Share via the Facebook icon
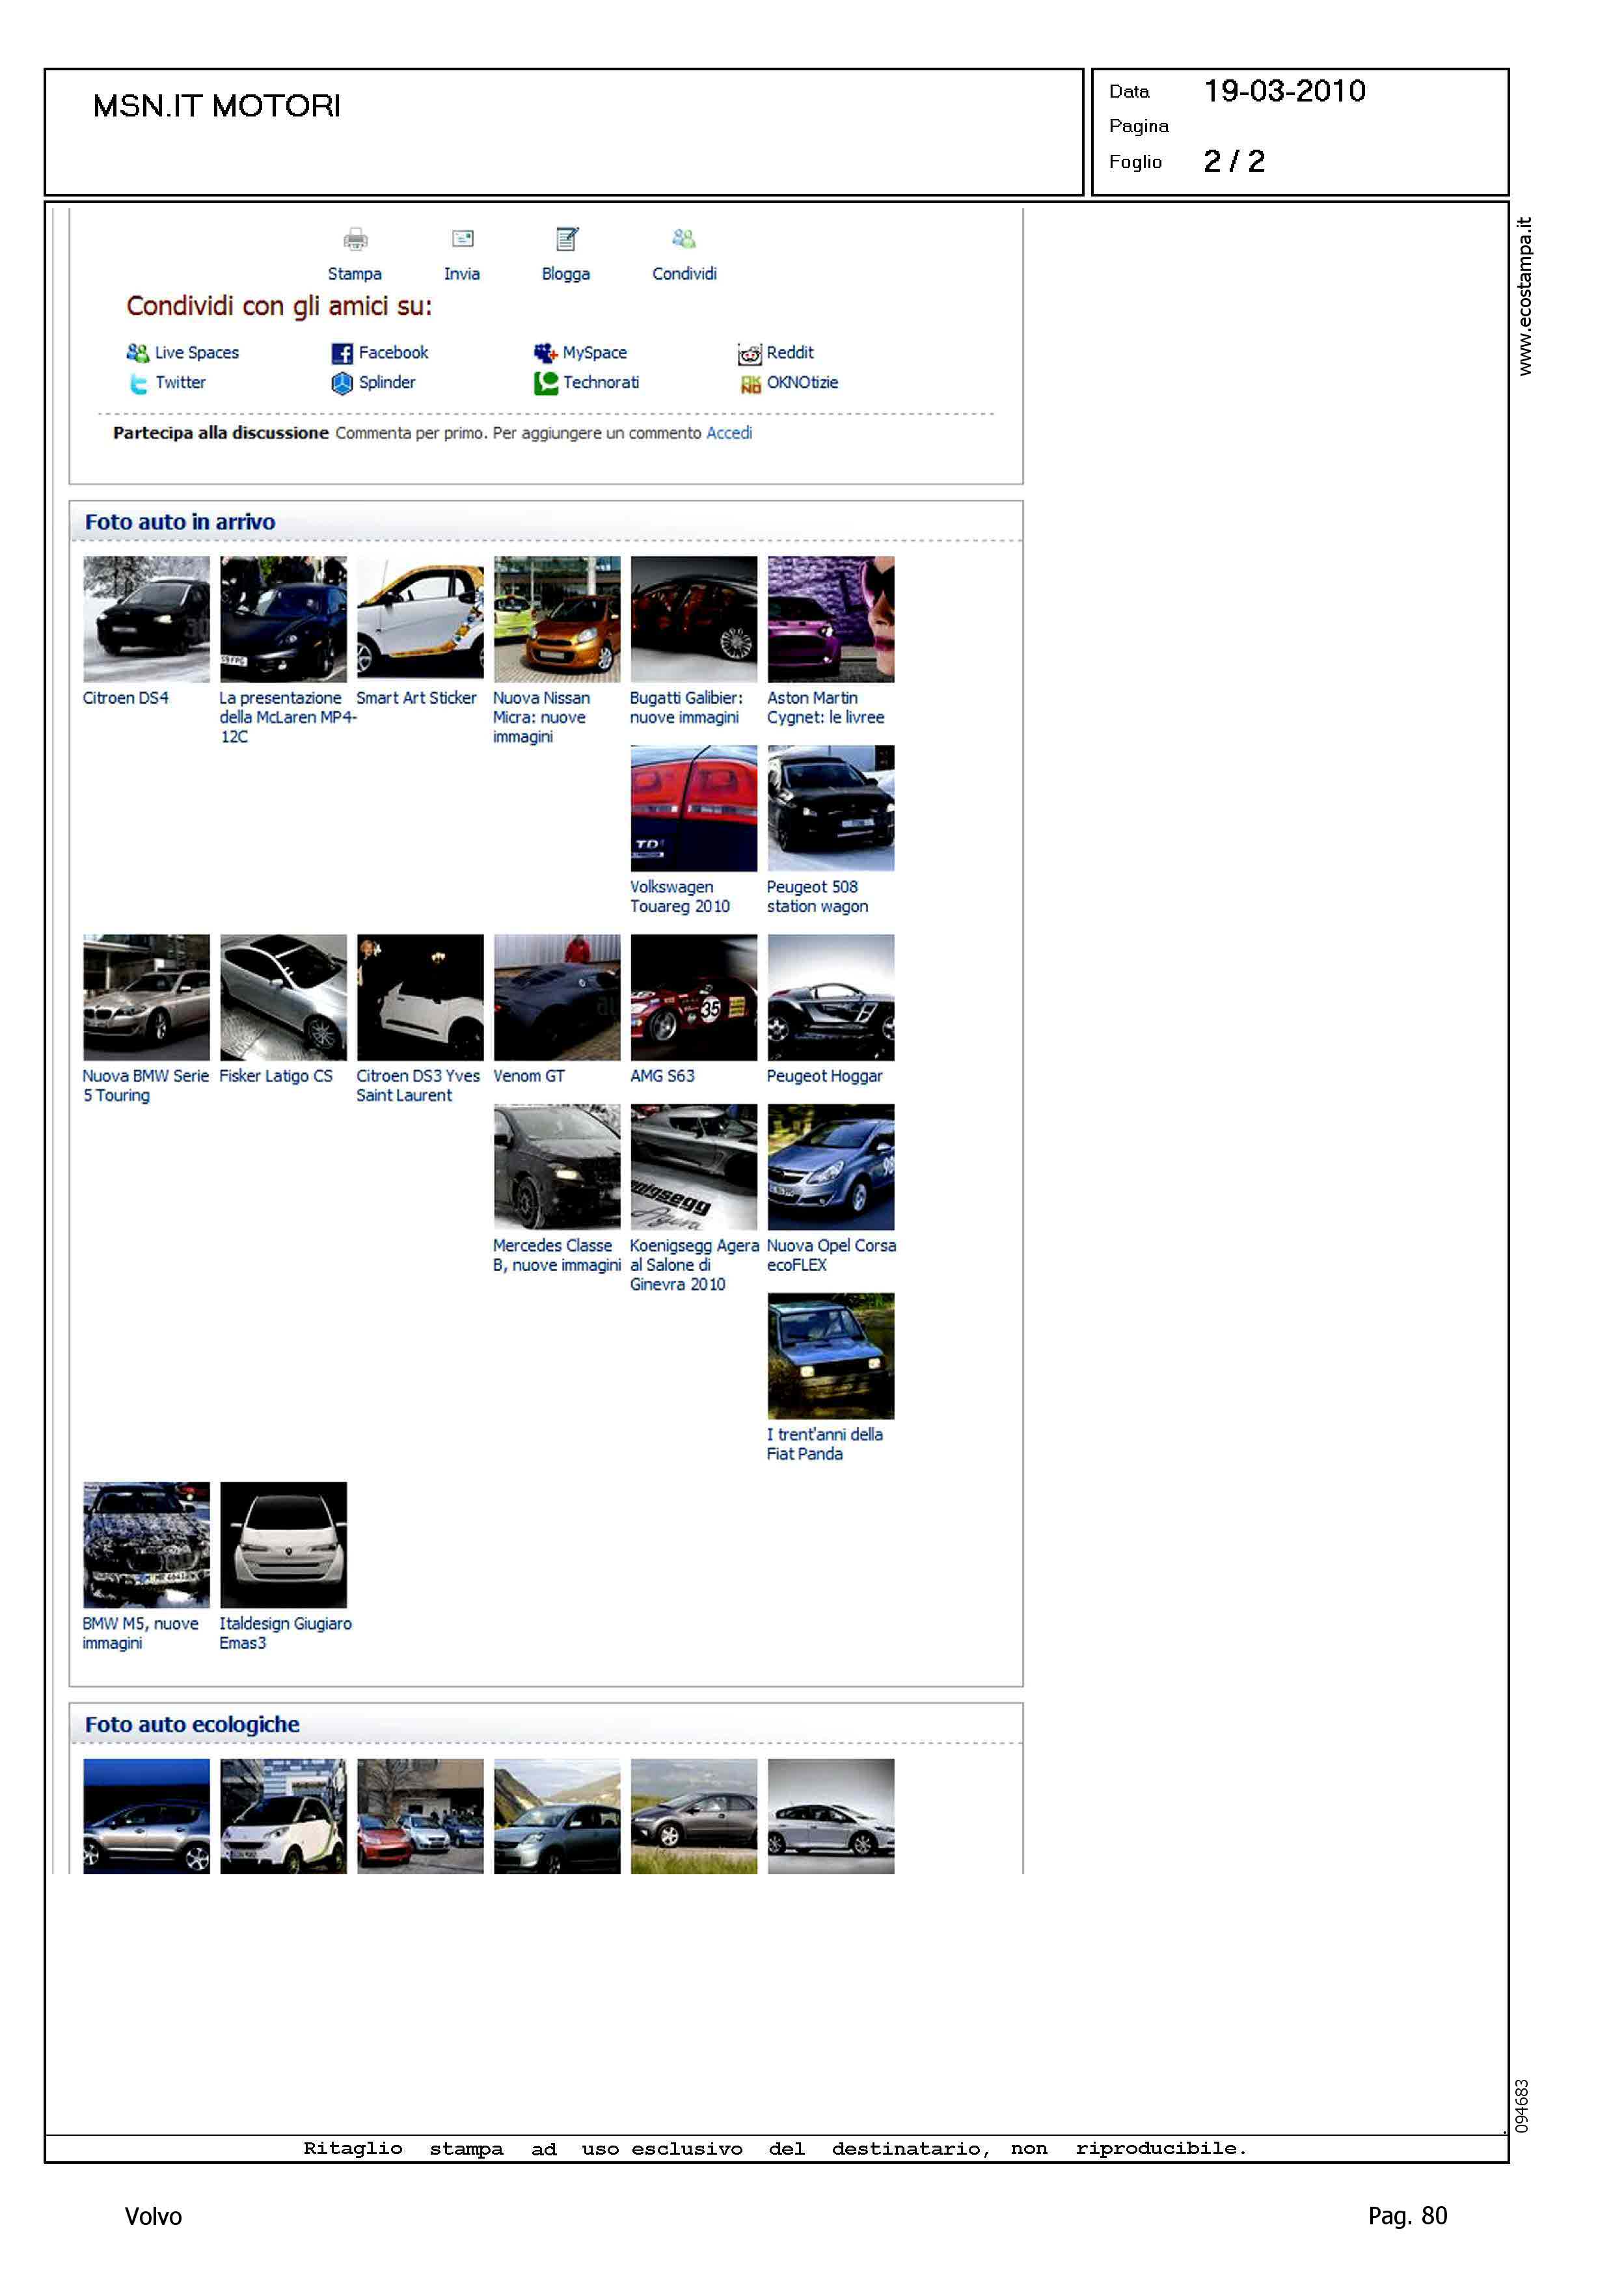 pyautogui.click(x=342, y=353)
